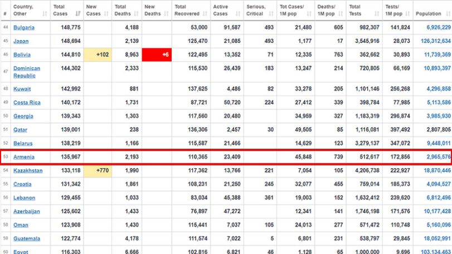This screenshot has height=254, width=452.
Task: Click Deaths/1M pop sort icon
Action: 341,13
